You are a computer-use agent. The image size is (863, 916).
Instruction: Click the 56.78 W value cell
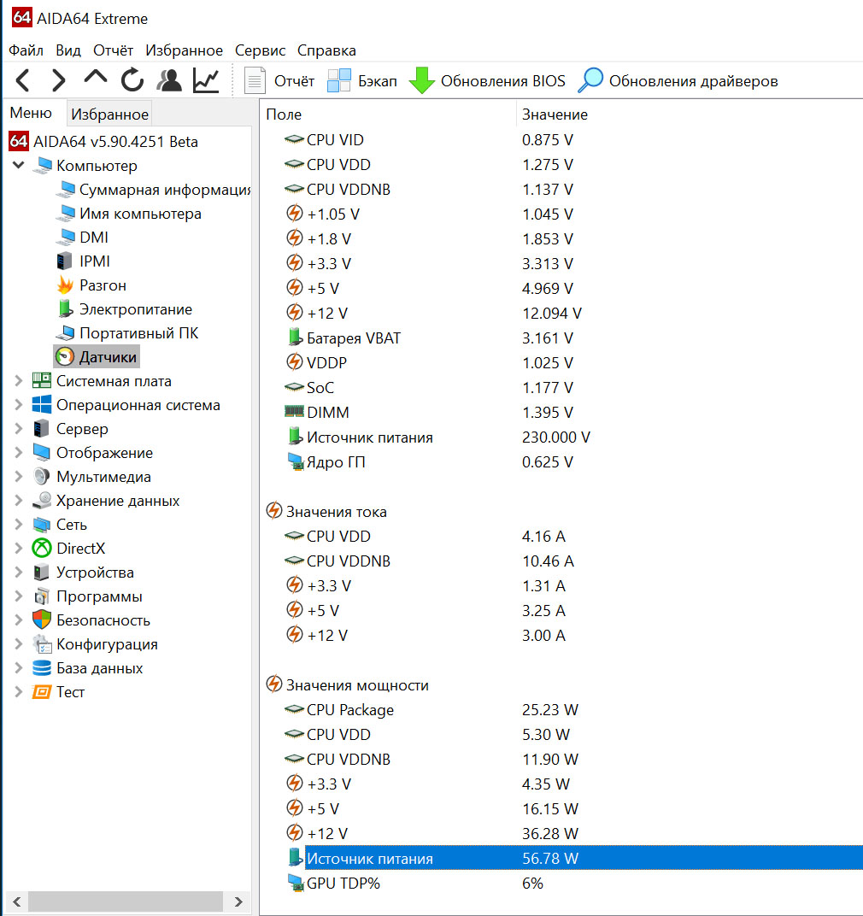coord(549,858)
